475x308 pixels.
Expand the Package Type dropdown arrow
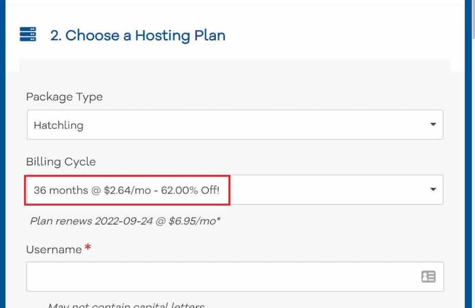[x=433, y=124]
